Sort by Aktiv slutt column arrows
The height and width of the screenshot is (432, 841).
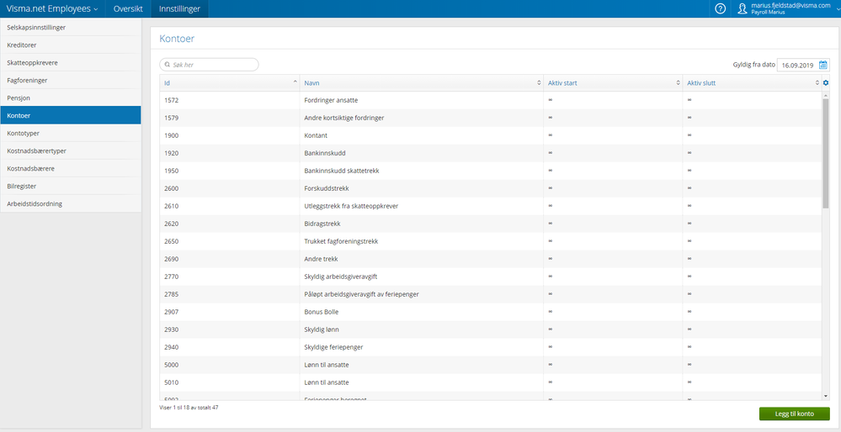click(817, 83)
